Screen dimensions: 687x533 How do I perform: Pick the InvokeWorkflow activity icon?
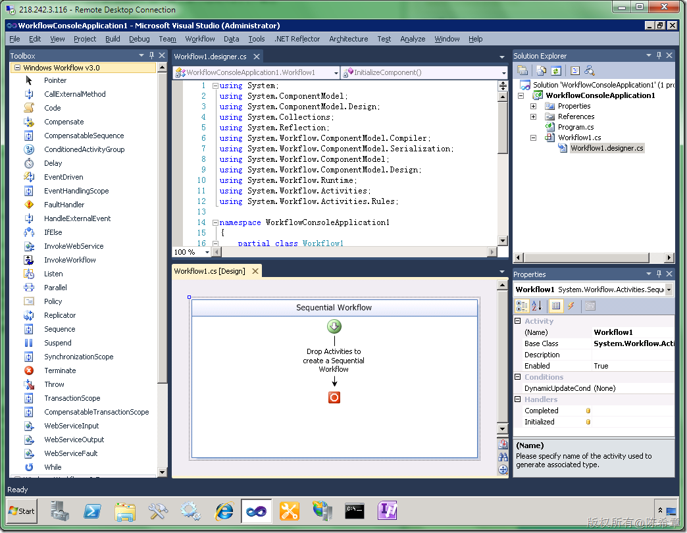pyautogui.click(x=29, y=260)
